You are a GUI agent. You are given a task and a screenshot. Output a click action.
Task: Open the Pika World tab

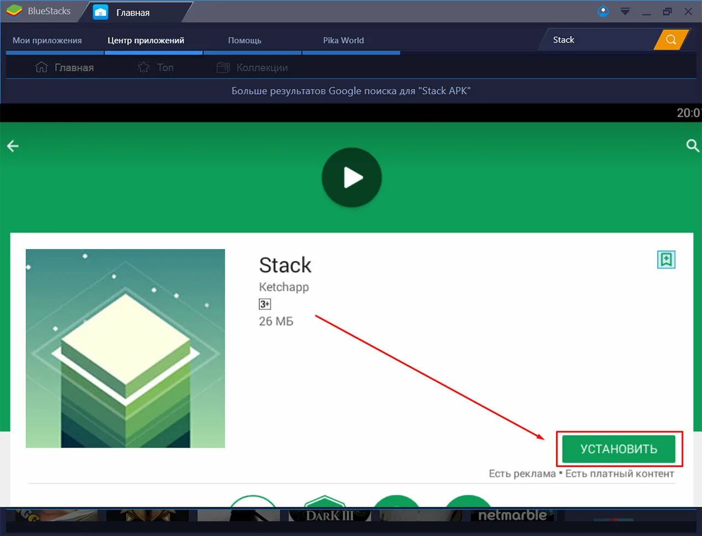[x=343, y=40]
